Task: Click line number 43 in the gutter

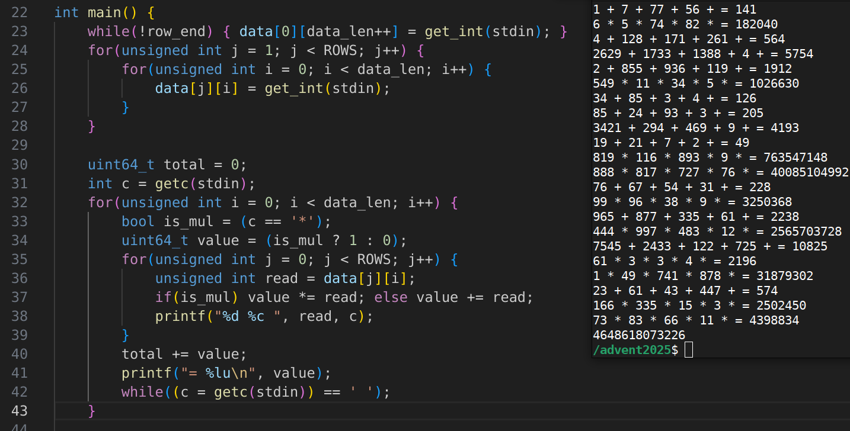Action: [20, 411]
